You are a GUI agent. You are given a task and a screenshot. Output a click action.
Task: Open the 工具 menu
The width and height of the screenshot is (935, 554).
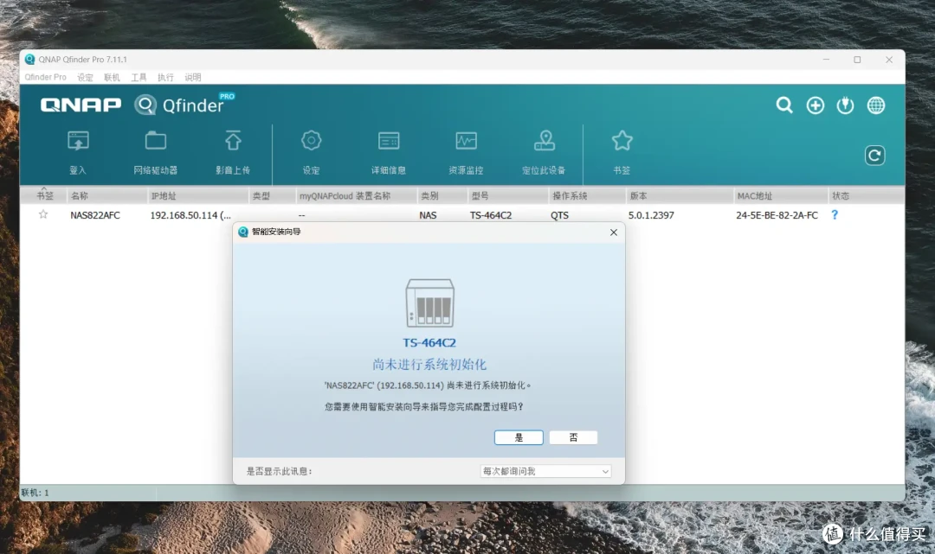[x=139, y=78]
